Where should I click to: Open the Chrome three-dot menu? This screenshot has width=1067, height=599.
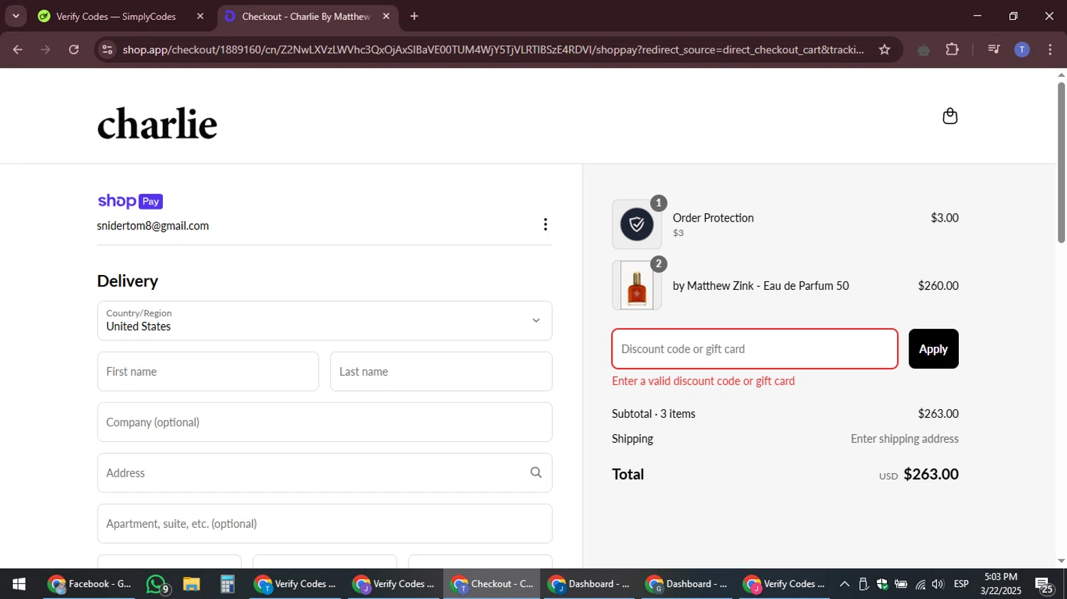tap(1050, 50)
